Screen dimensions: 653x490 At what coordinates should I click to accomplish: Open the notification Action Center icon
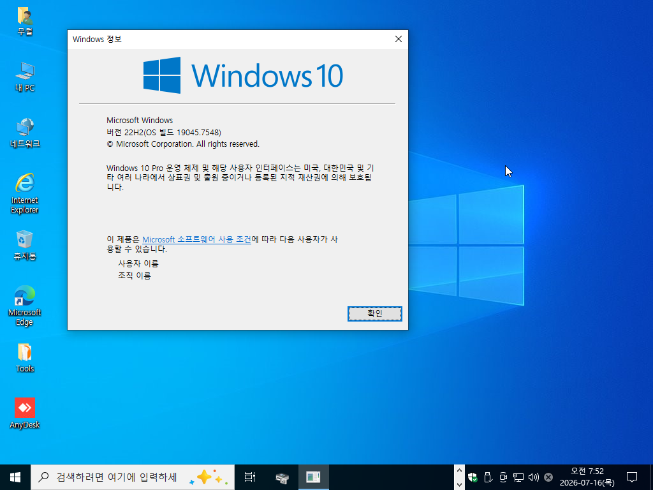pos(632,477)
